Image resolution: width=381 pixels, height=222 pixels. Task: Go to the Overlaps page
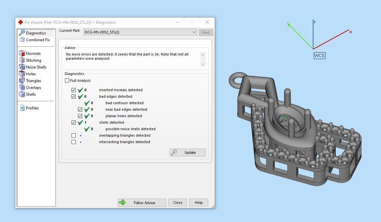(x=33, y=87)
